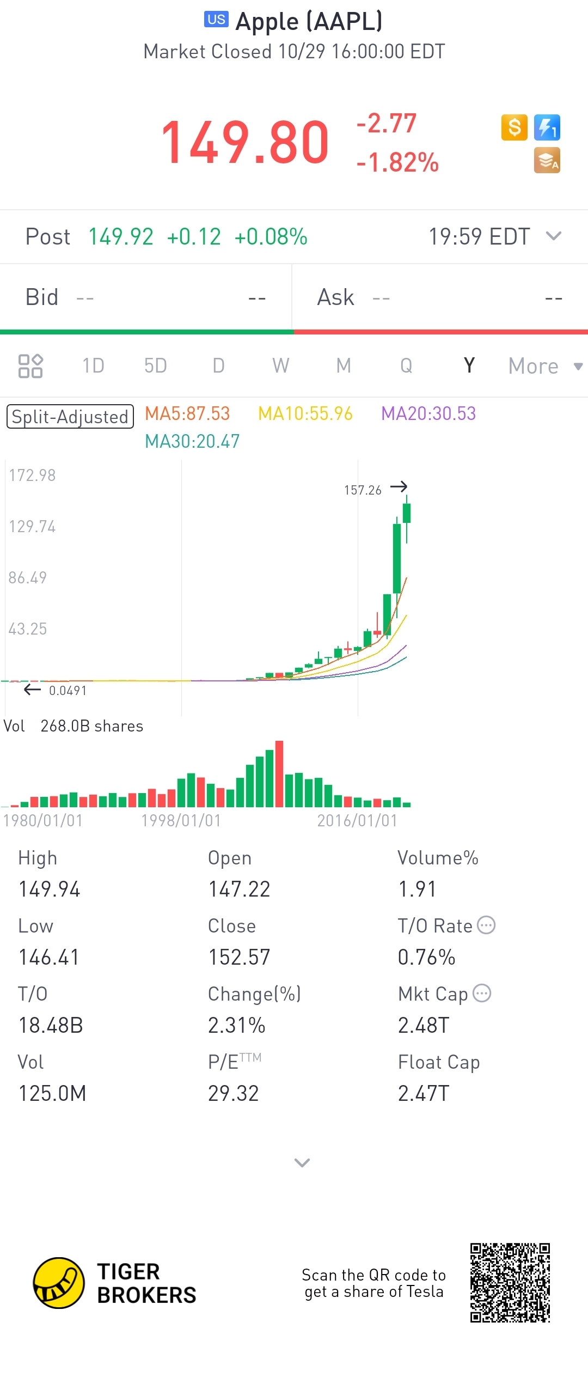Tap the Open value 147.22
Image resolution: width=588 pixels, height=1377 pixels.
pos(240,889)
